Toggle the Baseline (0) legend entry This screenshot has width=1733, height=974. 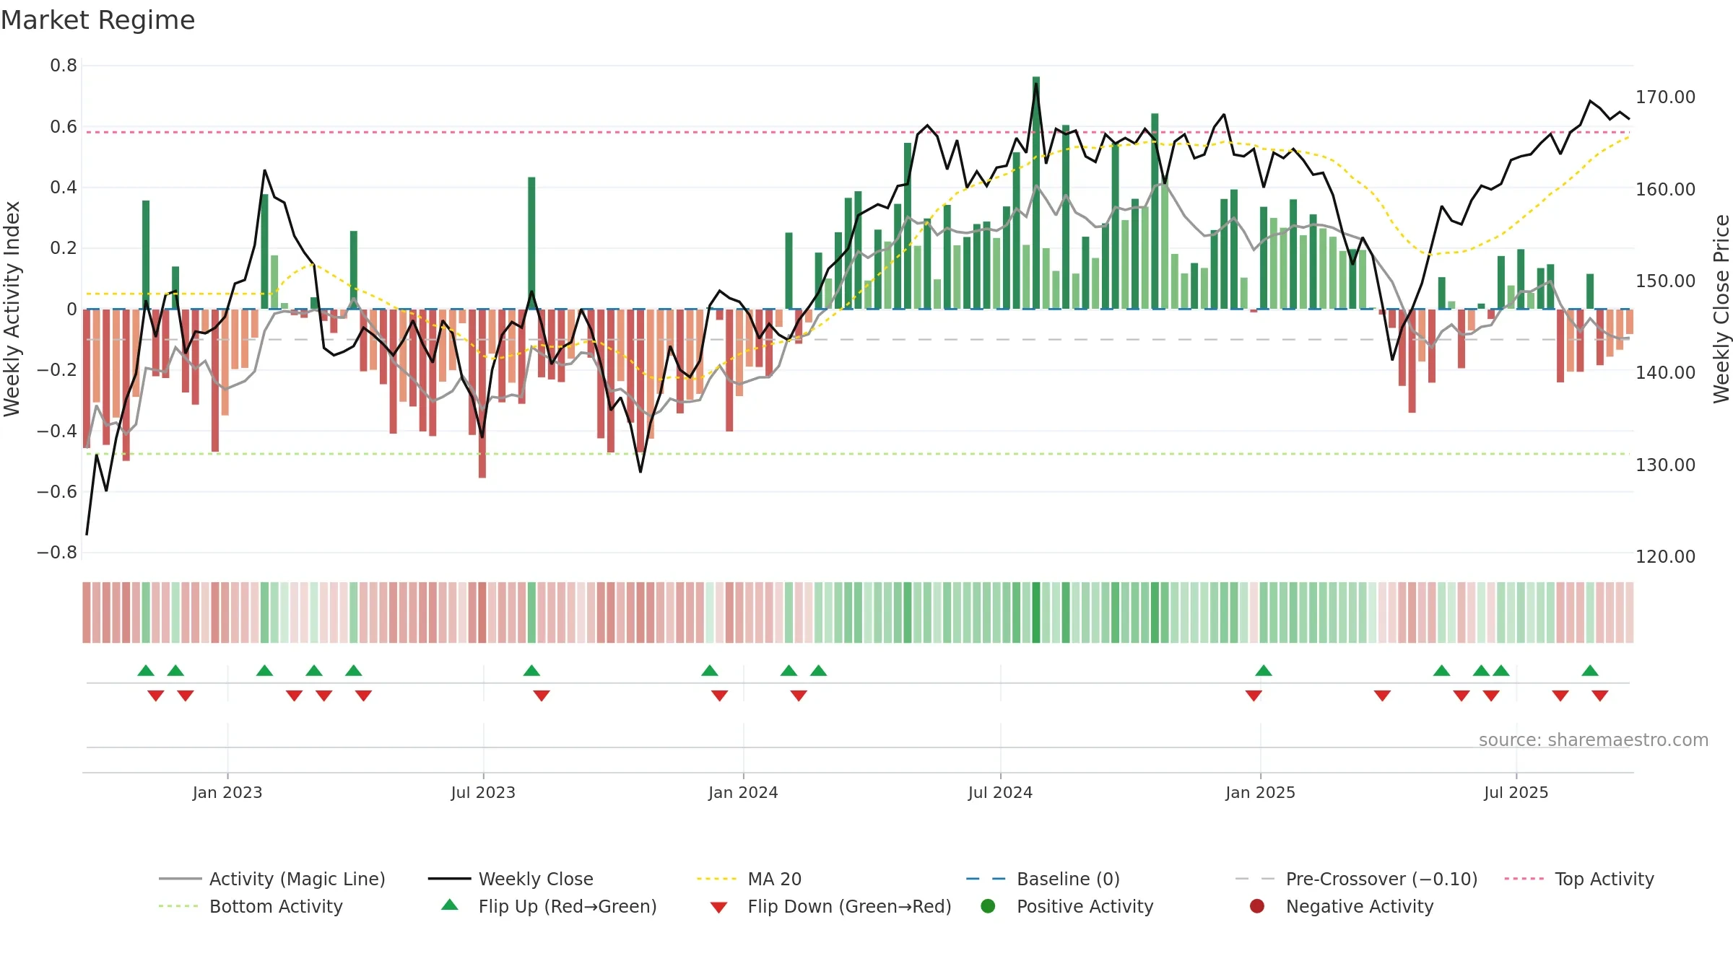click(x=1043, y=879)
